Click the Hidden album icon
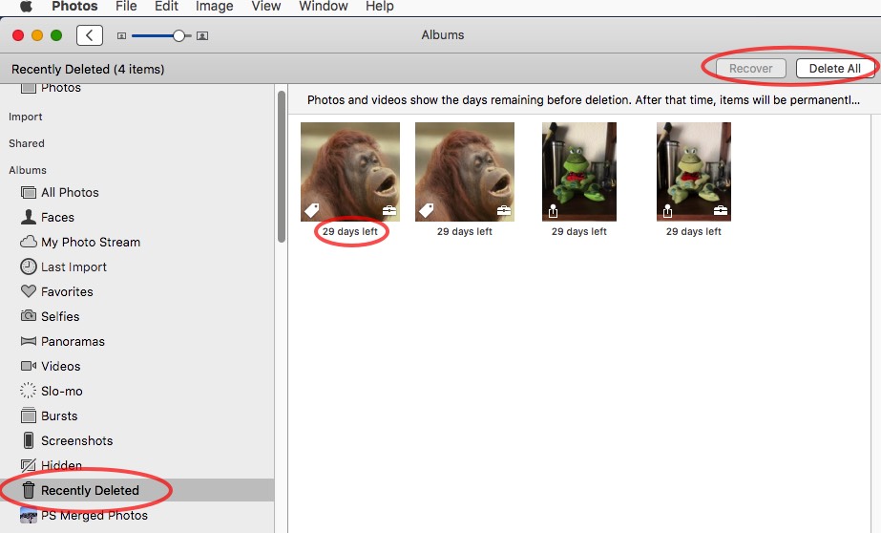This screenshot has width=881, height=533. 28,465
